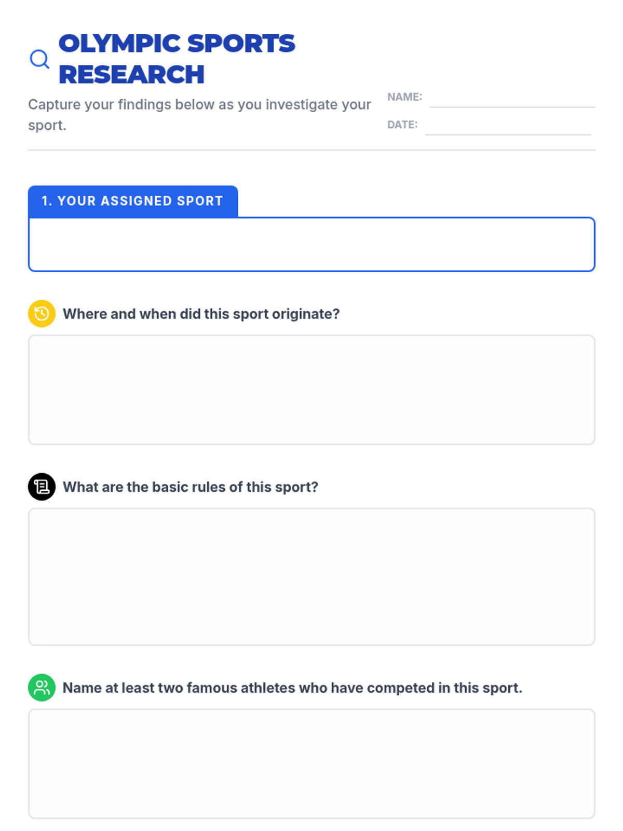
Task: Click the horizontal divider below the header
Action: (x=311, y=150)
